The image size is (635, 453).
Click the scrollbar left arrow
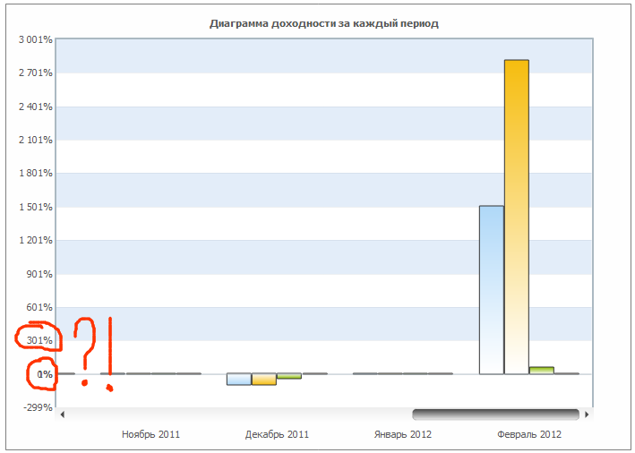click(62, 415)
